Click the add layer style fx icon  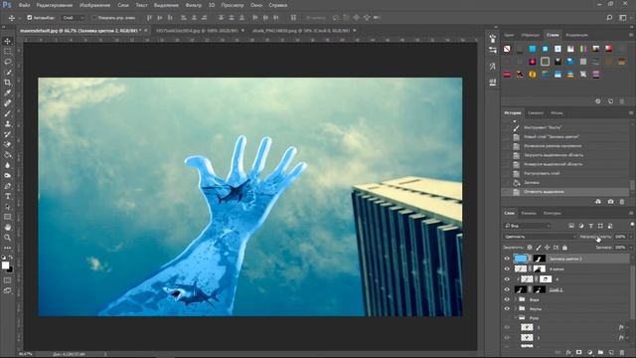(568, 352)
